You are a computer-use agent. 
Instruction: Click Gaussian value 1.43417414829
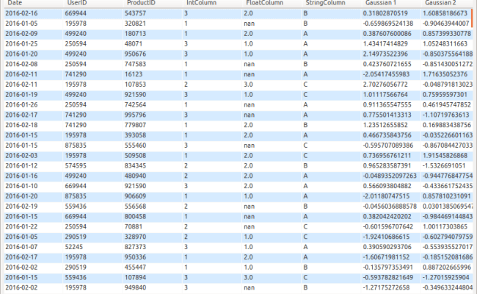click(385, 44)
